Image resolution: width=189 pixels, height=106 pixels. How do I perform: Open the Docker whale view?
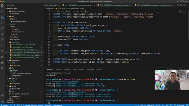[2, 57]
